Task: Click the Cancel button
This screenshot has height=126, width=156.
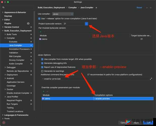Action: [x=123, y=123]
